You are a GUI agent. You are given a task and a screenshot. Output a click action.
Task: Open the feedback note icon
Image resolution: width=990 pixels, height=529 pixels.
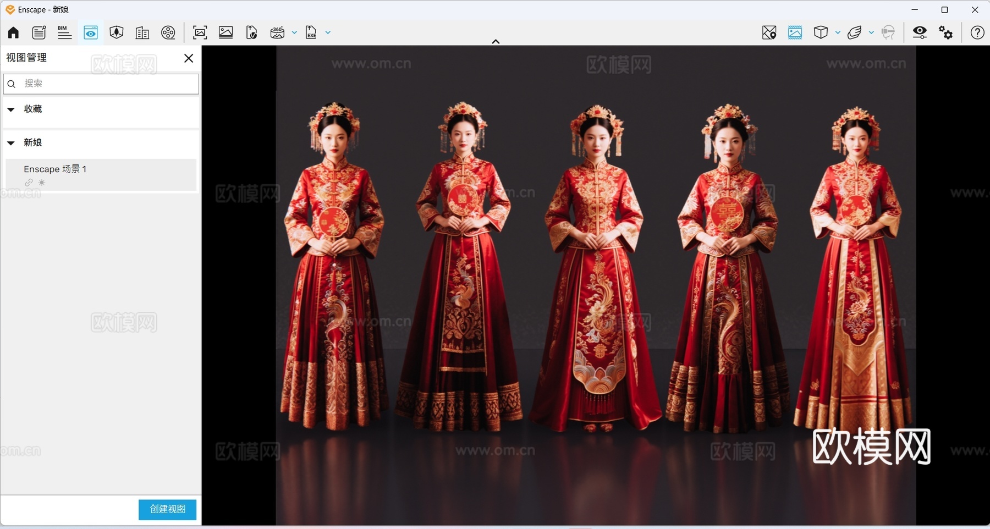39,32
